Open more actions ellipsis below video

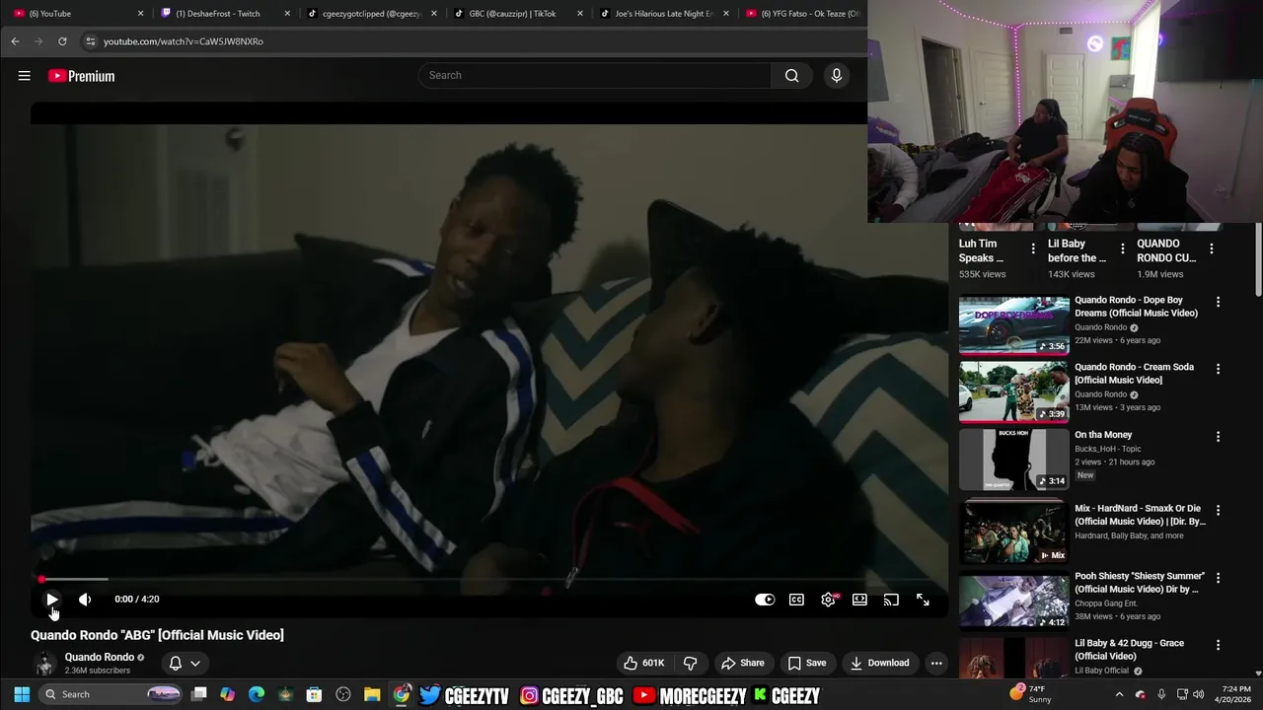point(936,663)
